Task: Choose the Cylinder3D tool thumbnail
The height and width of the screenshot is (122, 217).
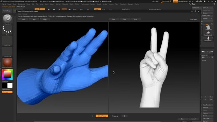Action: tap(208, 28)
